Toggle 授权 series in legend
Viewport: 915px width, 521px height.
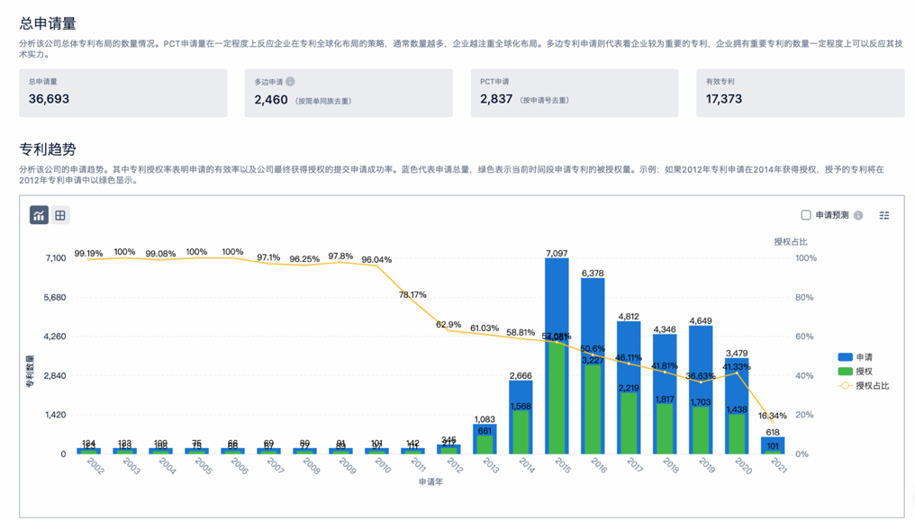click(x=856, y=372)
